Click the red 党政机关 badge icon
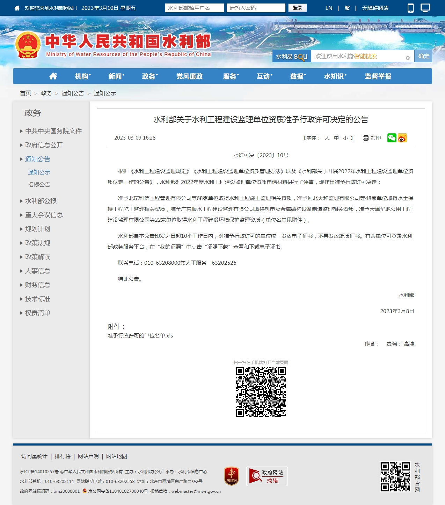The image size is (445, 505). (x=232, y=476)
